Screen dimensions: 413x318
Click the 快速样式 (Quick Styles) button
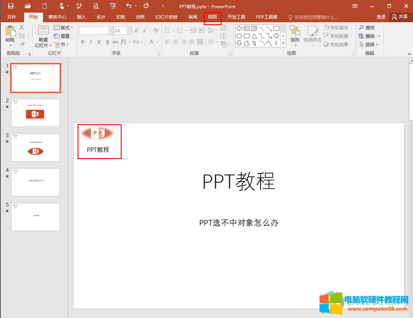click(313, 39)
